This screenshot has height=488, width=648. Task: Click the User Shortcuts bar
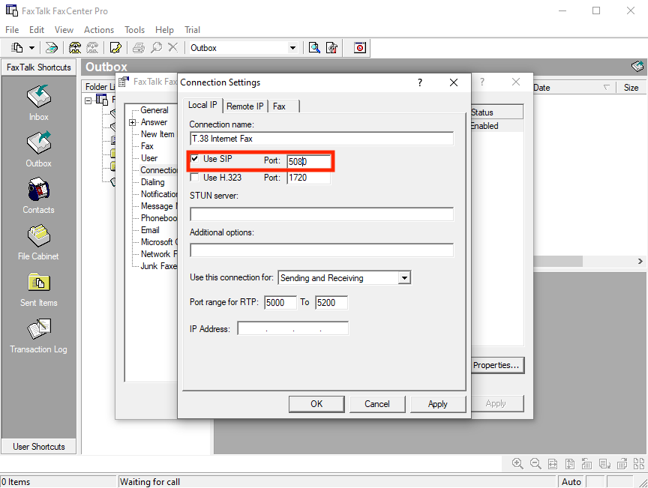39,447
